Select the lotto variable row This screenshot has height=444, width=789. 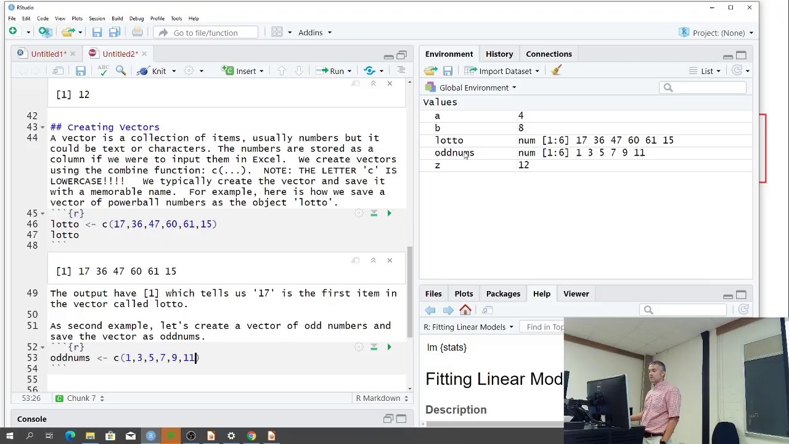click(586, 141)
